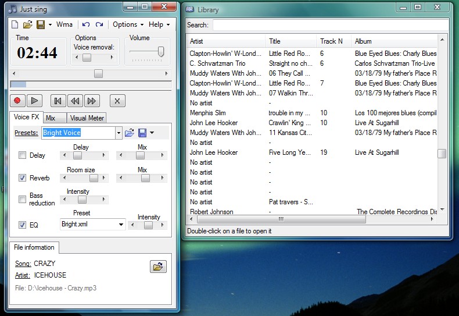
Task: Enable the Delay effect checkbox
Action: [x=23, y=155]
